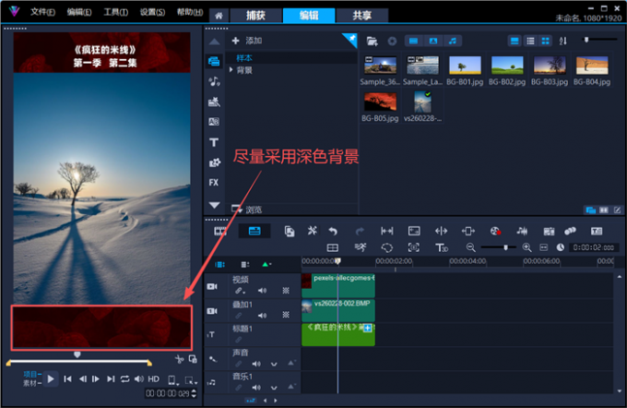Mute the 声音 voice track
The width and height of the screenshot is (627, 408).
point(256,364)
